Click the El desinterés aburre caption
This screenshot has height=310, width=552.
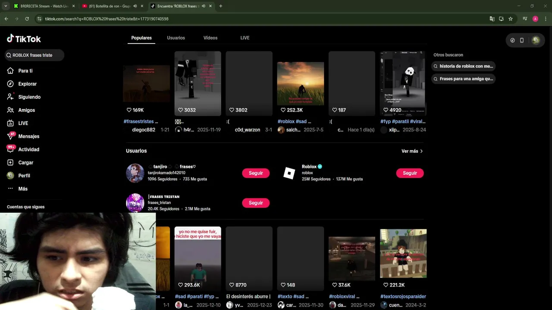[248, 297]
